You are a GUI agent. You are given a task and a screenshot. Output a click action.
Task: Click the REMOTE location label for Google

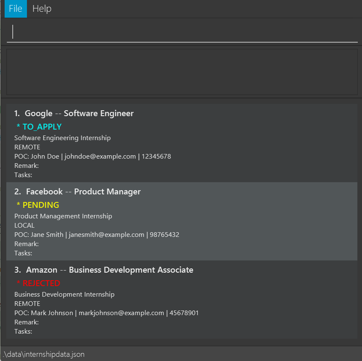(x=27, y=147)
